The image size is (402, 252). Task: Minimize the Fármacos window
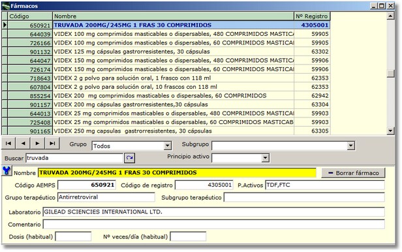coord(373,6)
